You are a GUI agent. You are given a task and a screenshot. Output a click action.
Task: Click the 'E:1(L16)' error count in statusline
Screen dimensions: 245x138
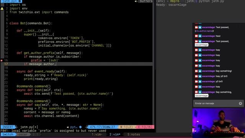pos(145,127)
